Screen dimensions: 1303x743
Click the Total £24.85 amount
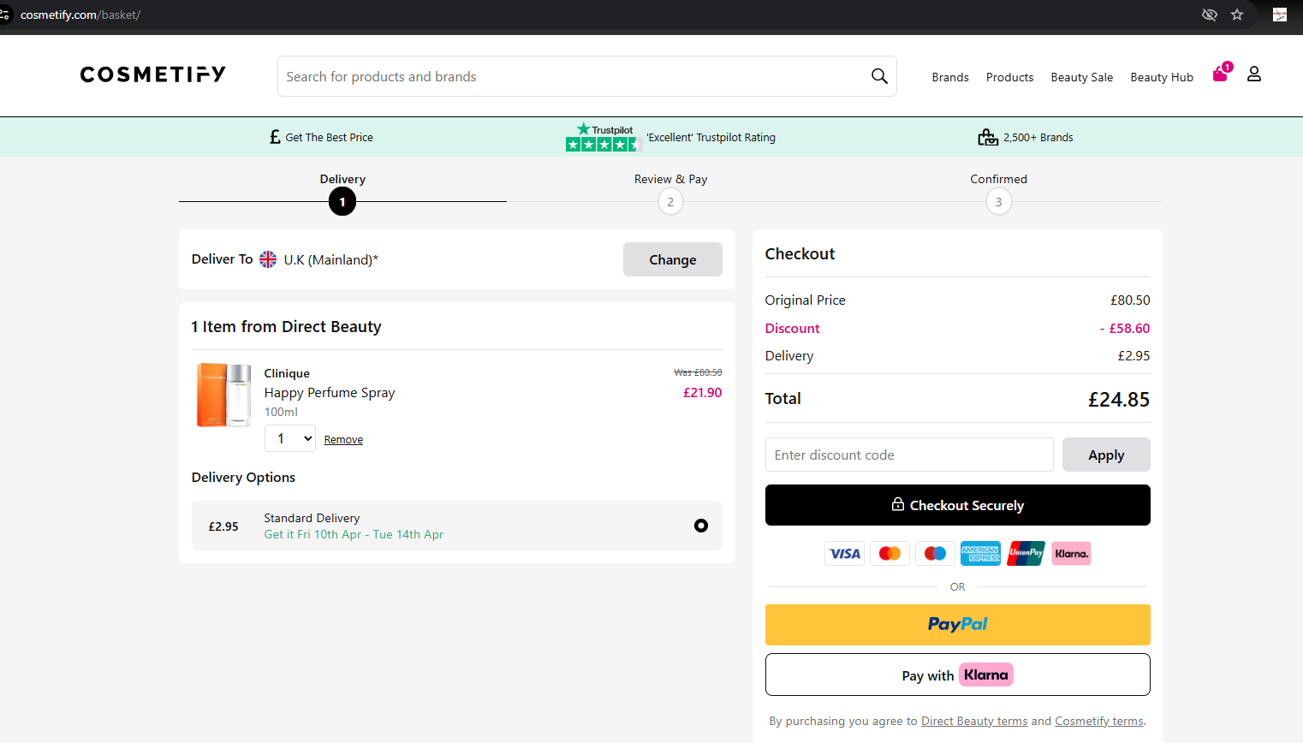click(x=1119, y=400)
